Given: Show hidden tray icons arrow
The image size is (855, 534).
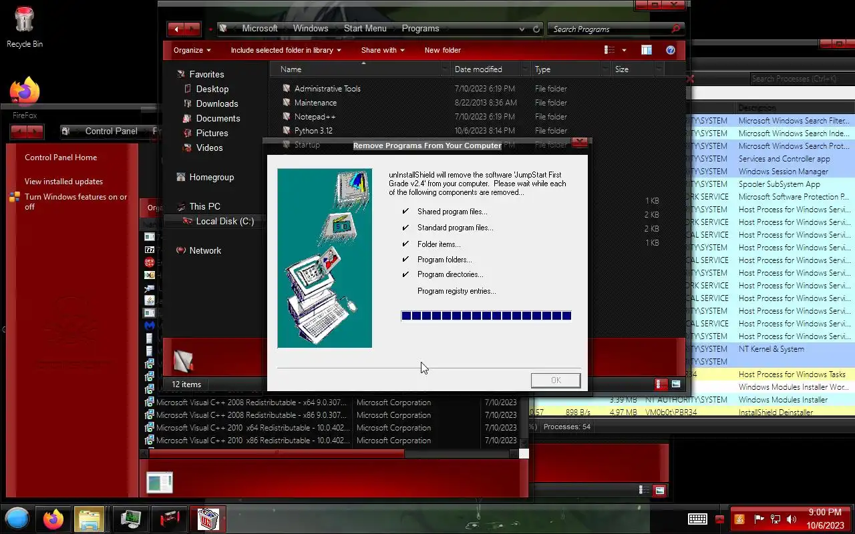Looking at the screenshot, I should (x=719, y=519).
